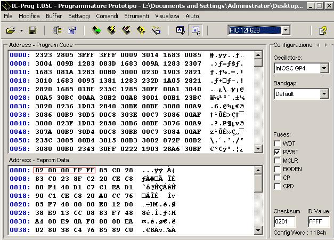Expand the Oscillatore IntOSC GP4 dropdown
The width and height of the screenshot is (334, 240).
click(x=324, y=68)
